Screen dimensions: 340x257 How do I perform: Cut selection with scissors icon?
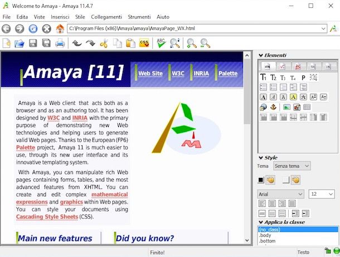coord(104,43)
